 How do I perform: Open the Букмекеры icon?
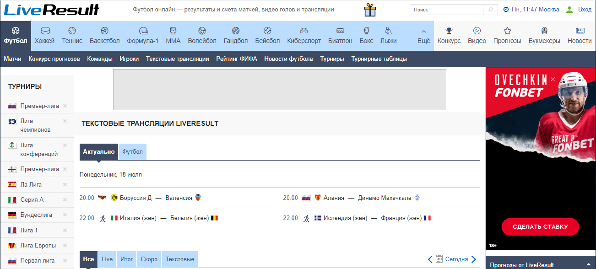click(x=544, y=31)
